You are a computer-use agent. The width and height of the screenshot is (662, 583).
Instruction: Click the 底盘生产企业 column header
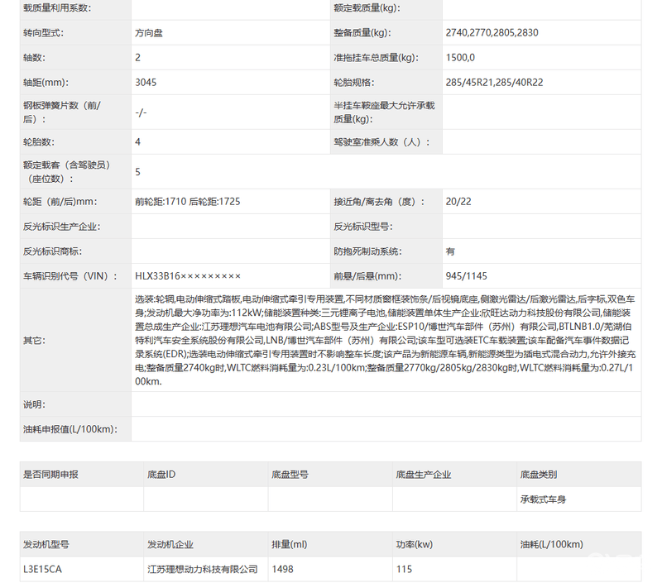[424, 475]
